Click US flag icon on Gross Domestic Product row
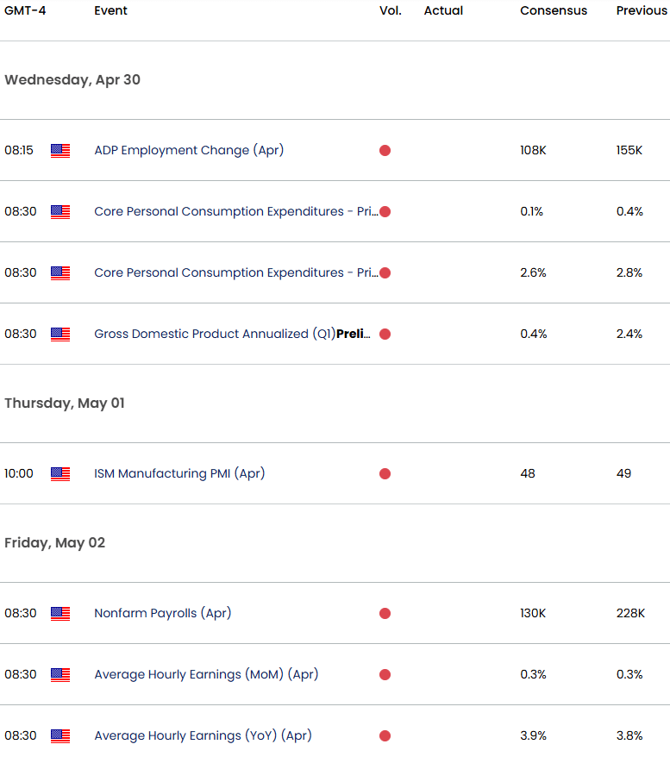The height and width of the screenshot is (763, 670). [60, 334]
